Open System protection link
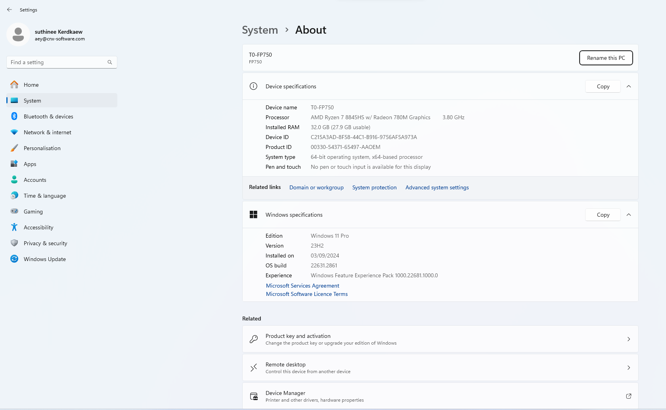This screenshot has width=666, height=410. (374, 187)
